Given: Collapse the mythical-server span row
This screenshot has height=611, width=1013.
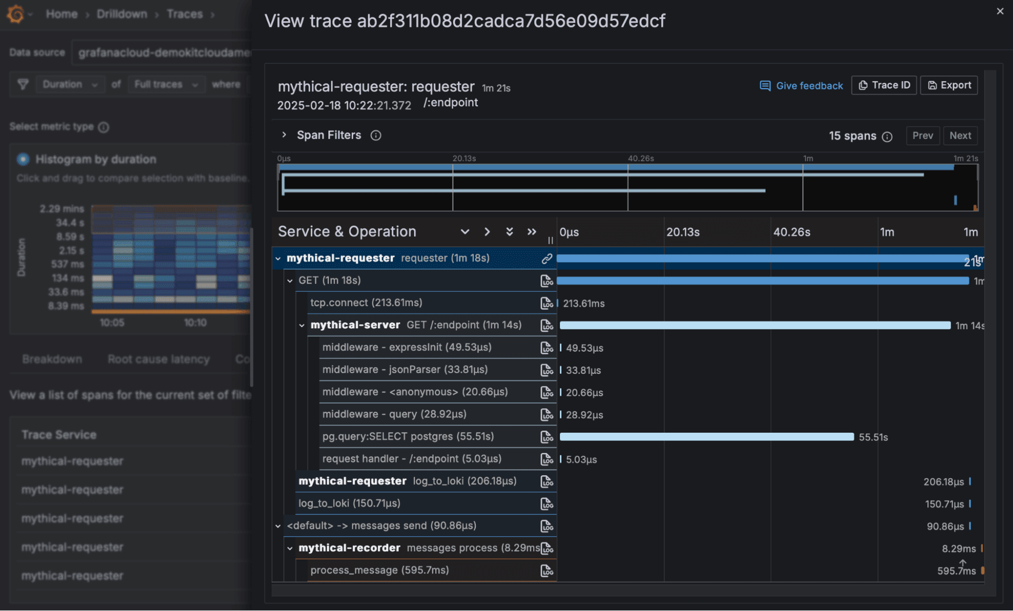Looking at the screenshot, I should coord(302,325).
